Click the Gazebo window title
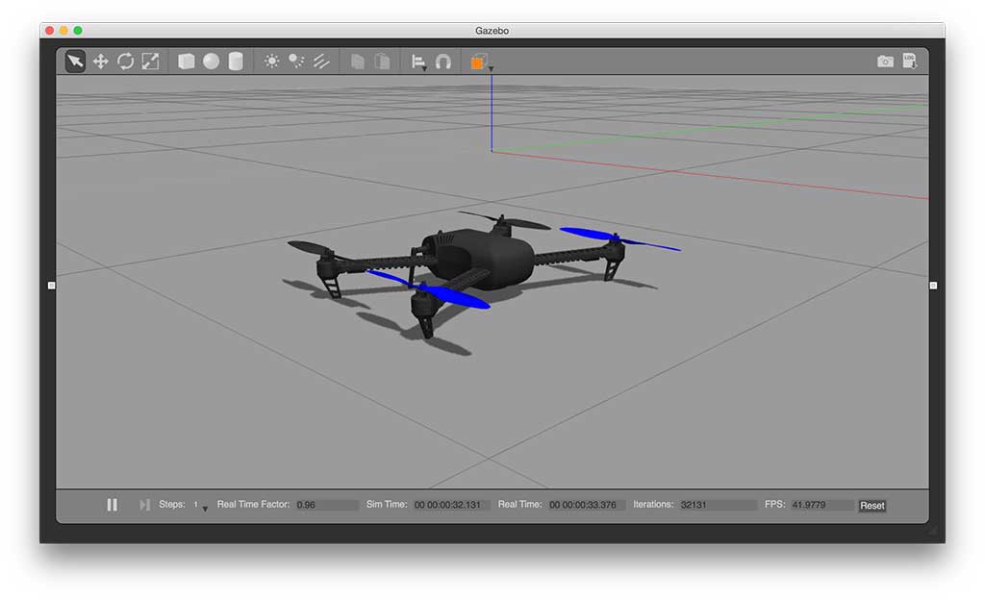 tap(492, 30)
